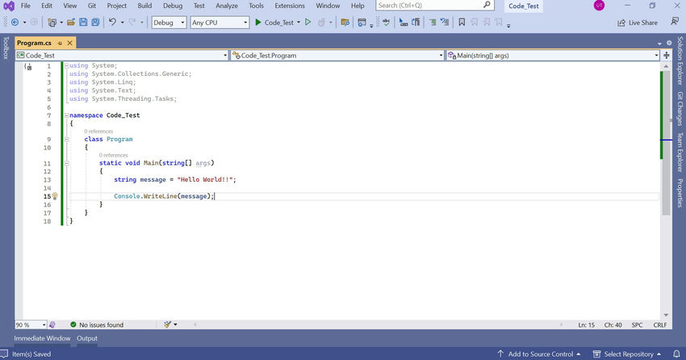Open the Extensions menu
The image size is (686, 360).
(290, 6)
